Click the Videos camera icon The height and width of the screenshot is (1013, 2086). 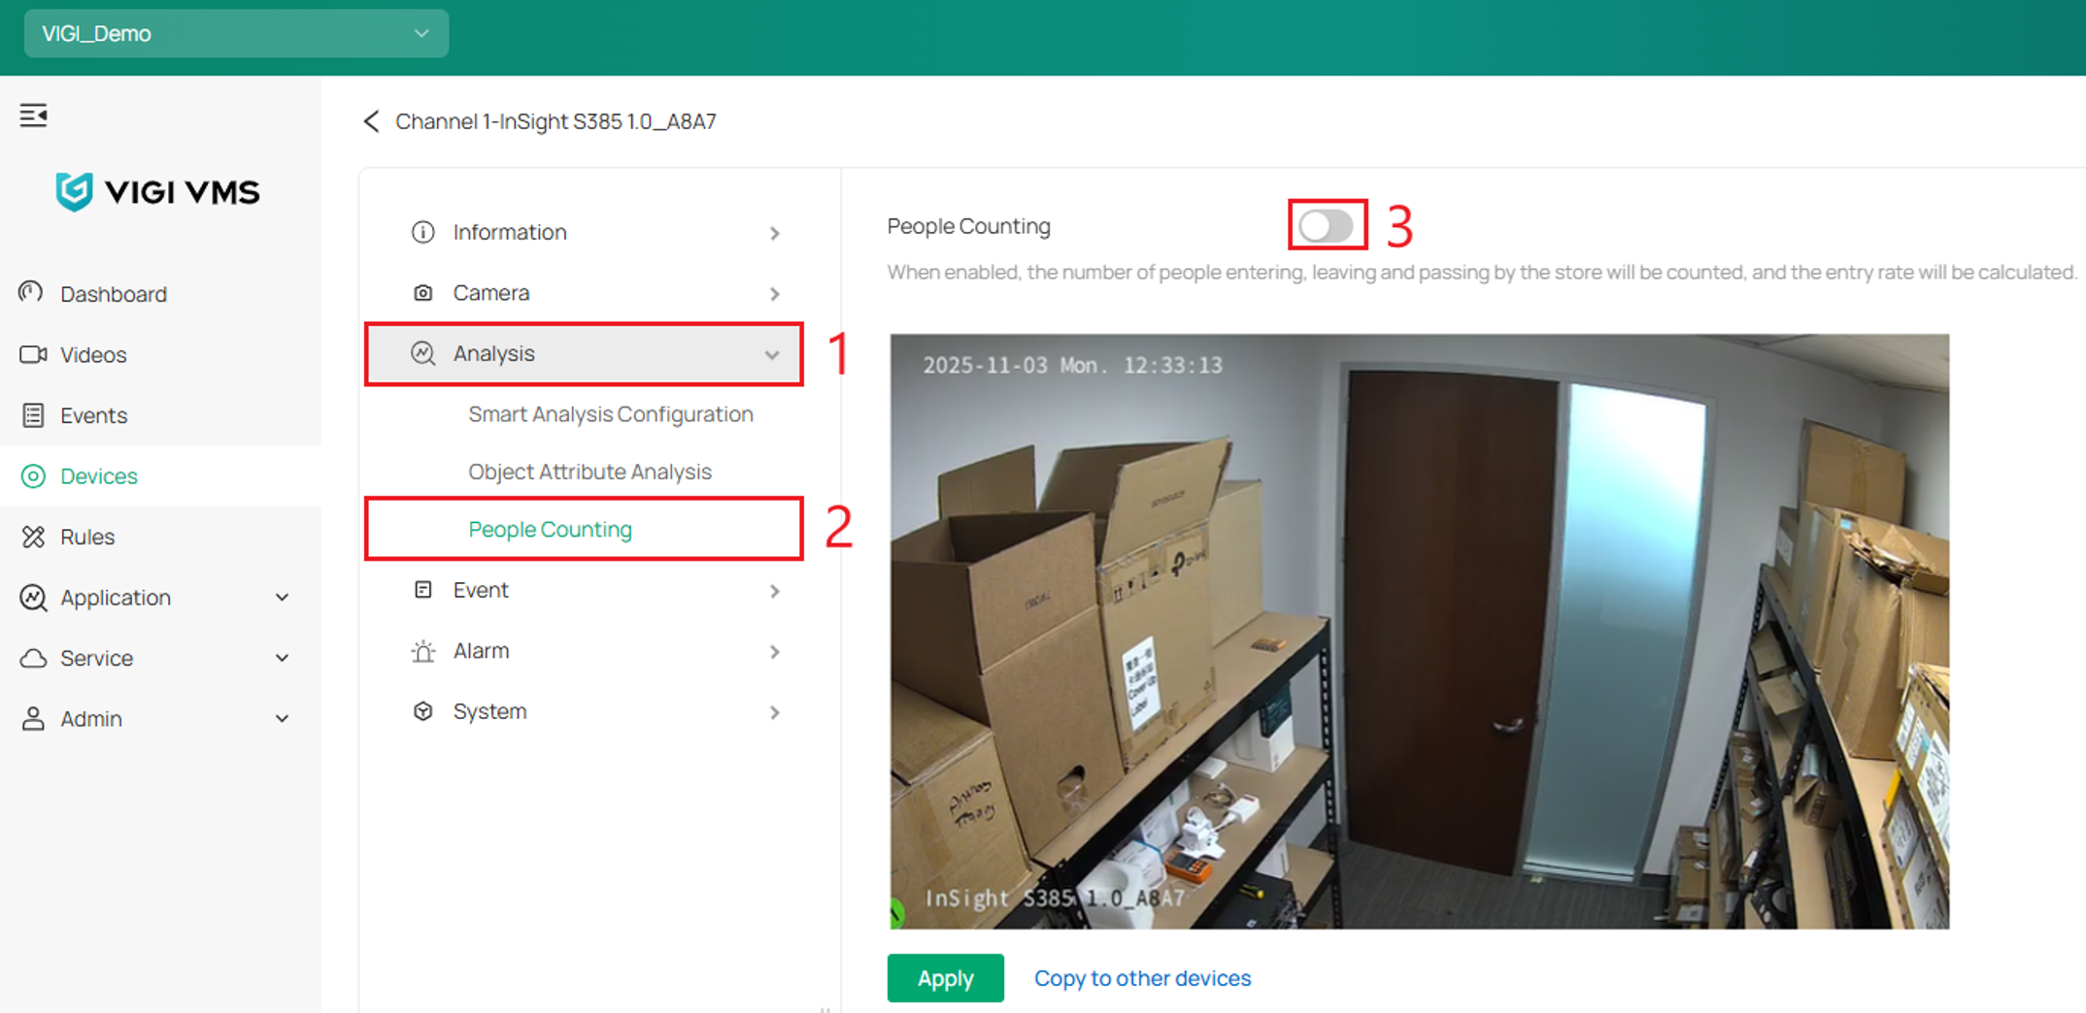tap(33, 354)
